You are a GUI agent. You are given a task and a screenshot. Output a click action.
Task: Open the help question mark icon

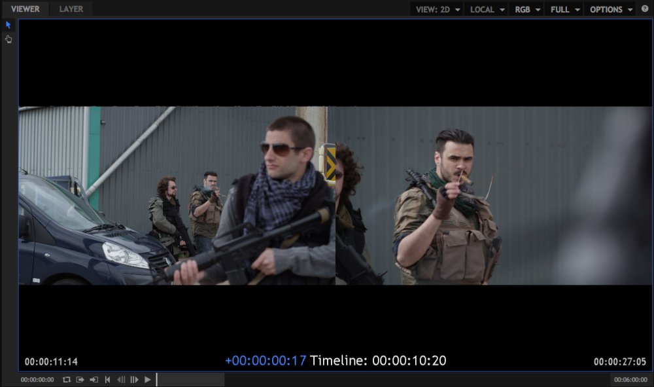coord(644,9)
